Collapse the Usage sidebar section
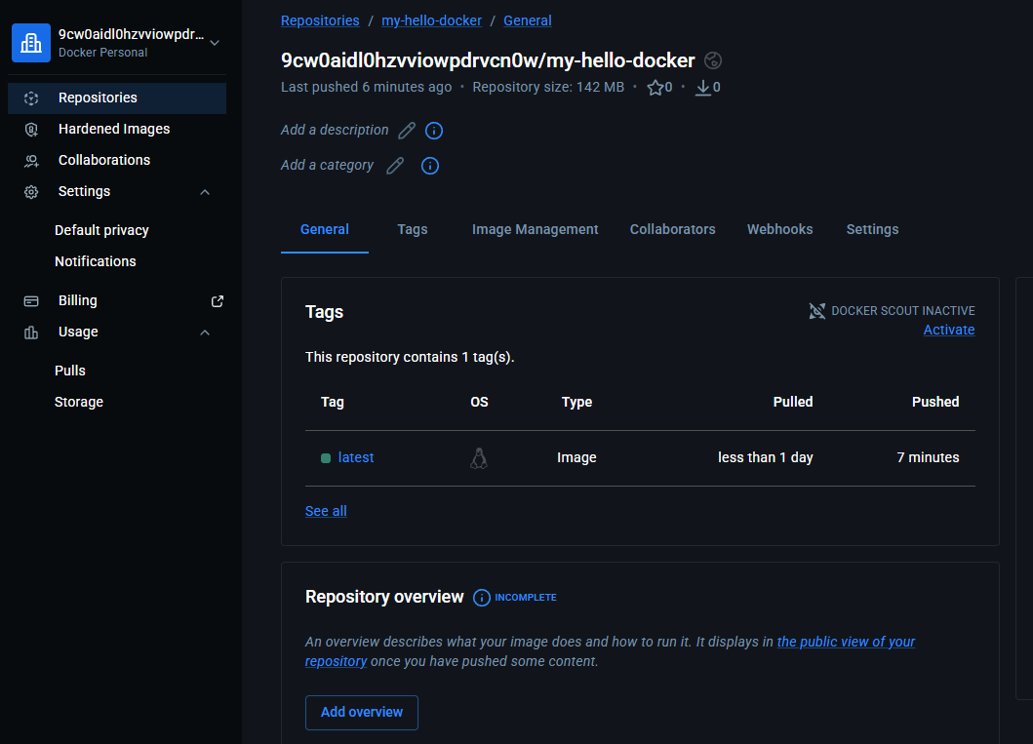The image size is (1033, 744). pyautogui.click(x=205, y=333)
